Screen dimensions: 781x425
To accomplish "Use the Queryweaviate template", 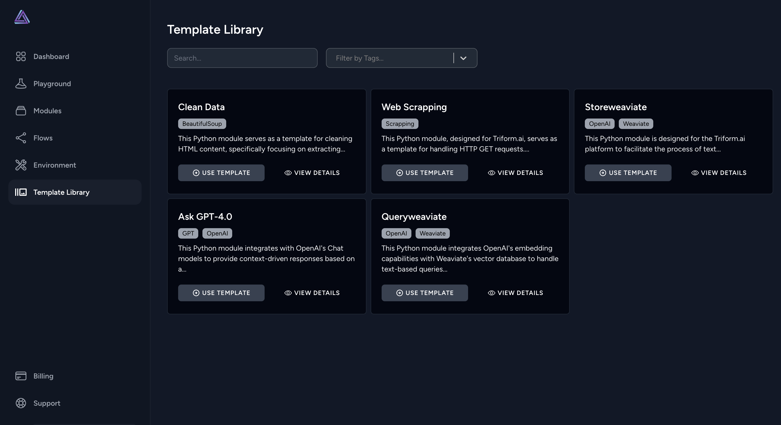I will point(424,293).
